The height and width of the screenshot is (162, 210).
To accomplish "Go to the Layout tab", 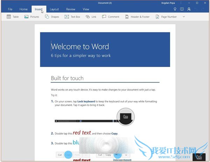I will tap(54, 9).
